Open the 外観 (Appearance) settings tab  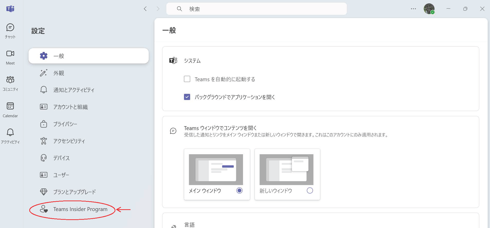pyautogui.click(x=59, y=73)
